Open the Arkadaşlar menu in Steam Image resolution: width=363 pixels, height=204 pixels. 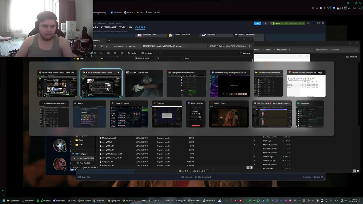(x=102, y=23)
